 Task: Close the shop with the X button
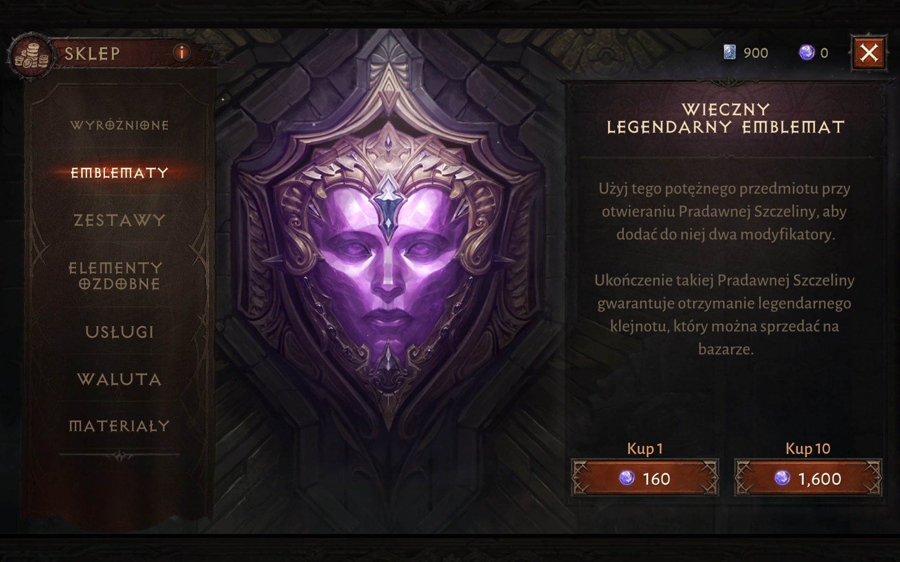869,53
